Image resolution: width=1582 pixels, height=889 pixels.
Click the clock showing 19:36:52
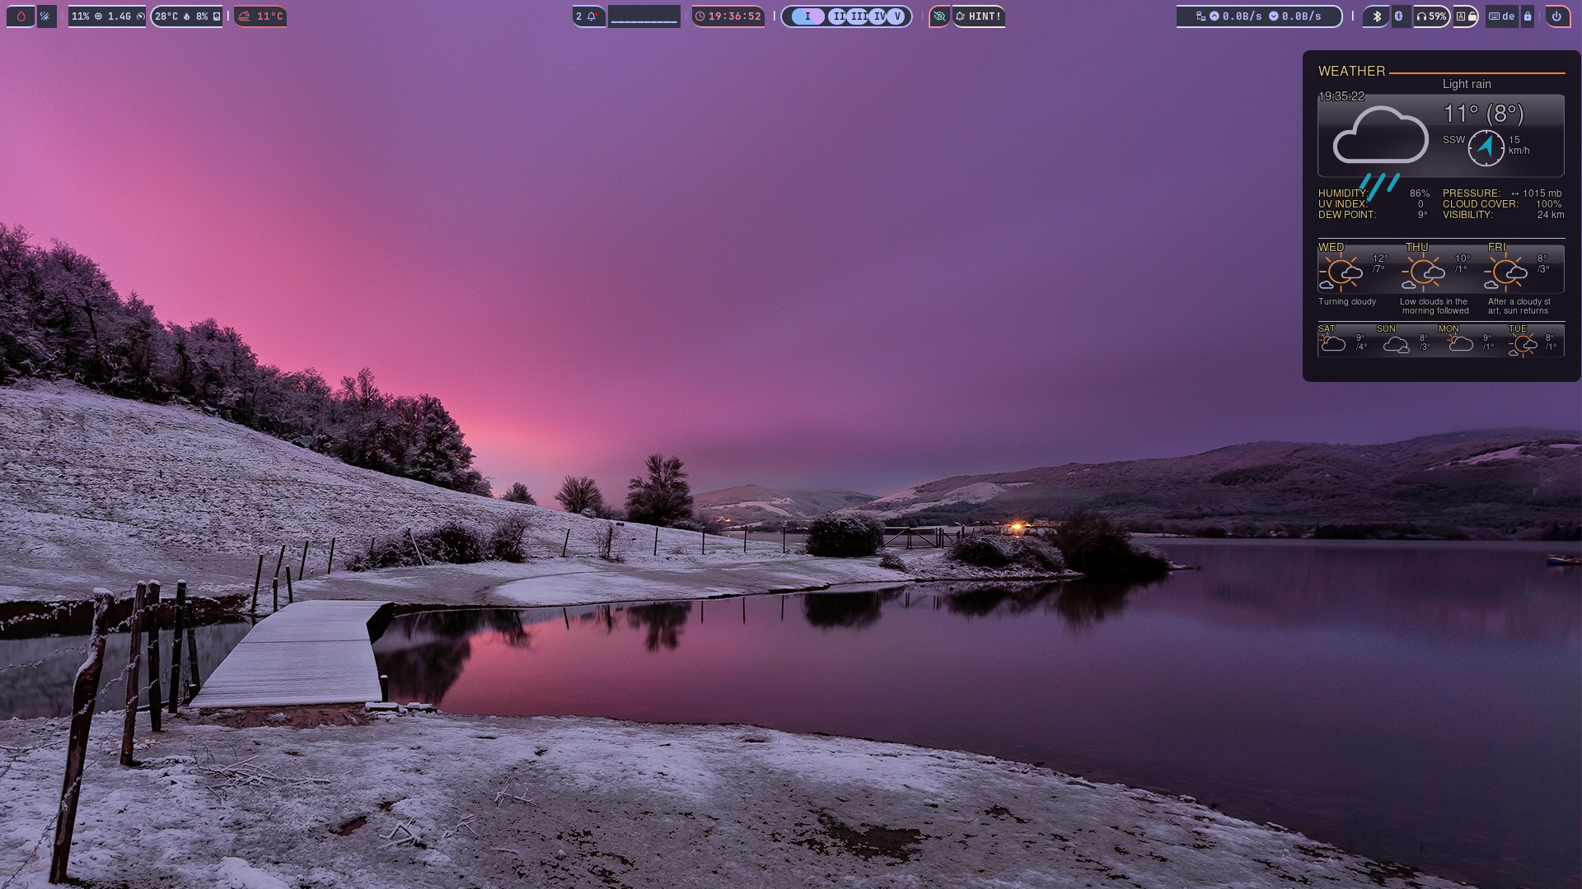(x=728, y=16)
